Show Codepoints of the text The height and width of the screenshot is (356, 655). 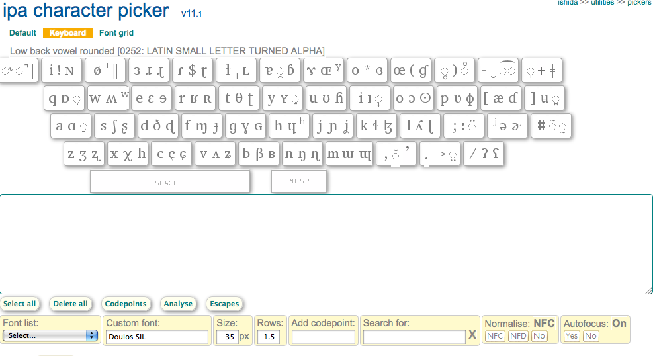pyautogui.click(x=125, y=304)
